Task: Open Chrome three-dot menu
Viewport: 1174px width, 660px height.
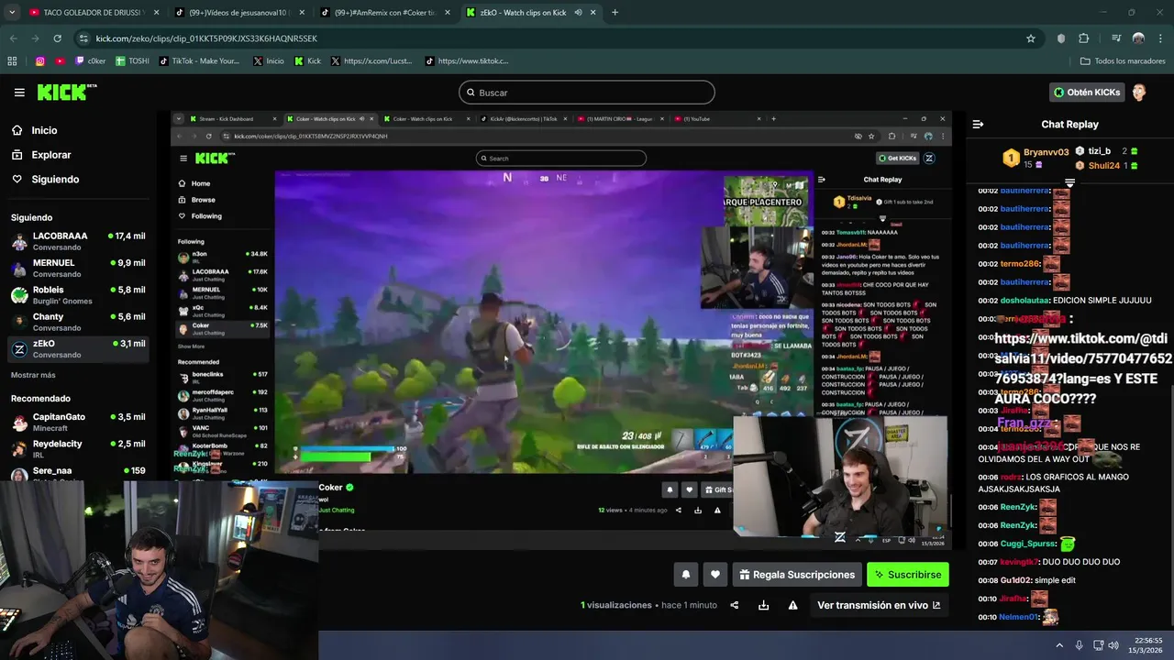Action: point(1159,38)
